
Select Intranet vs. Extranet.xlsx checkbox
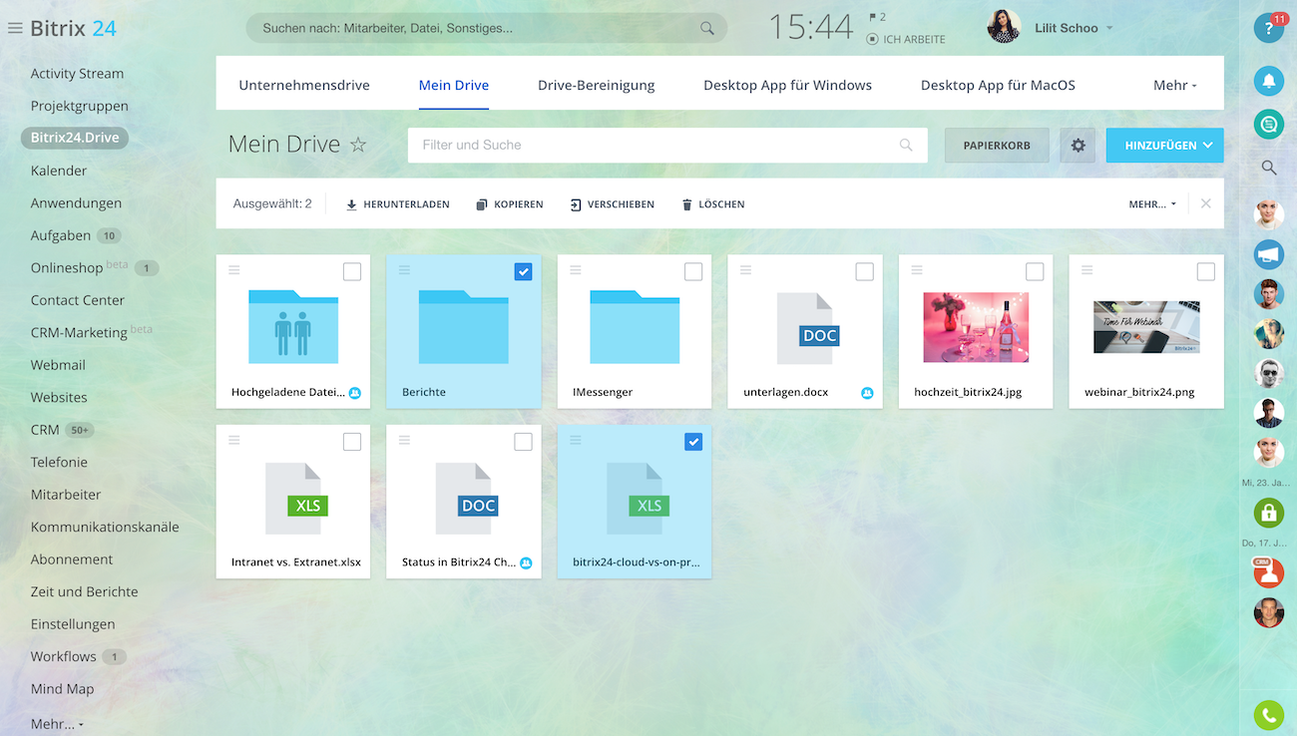(x=352, y=442)
